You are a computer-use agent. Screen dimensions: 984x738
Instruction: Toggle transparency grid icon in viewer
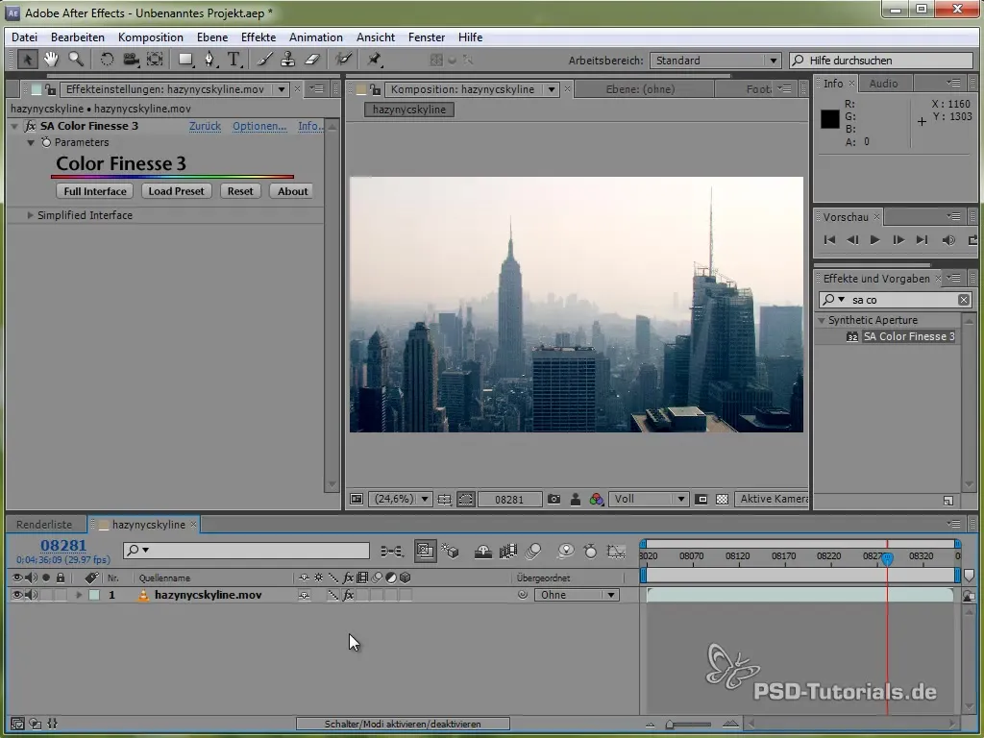(723, 499)
